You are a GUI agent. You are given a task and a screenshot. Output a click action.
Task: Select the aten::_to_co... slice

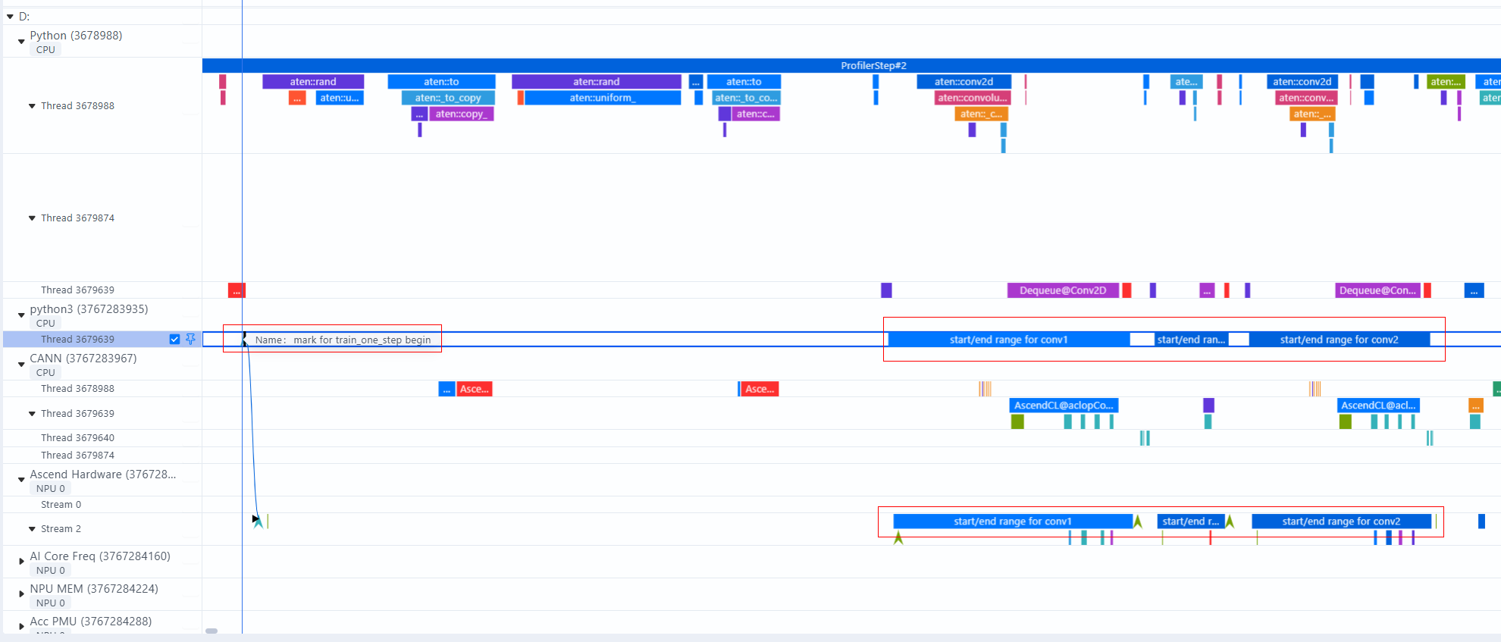(x=746, y=98)
